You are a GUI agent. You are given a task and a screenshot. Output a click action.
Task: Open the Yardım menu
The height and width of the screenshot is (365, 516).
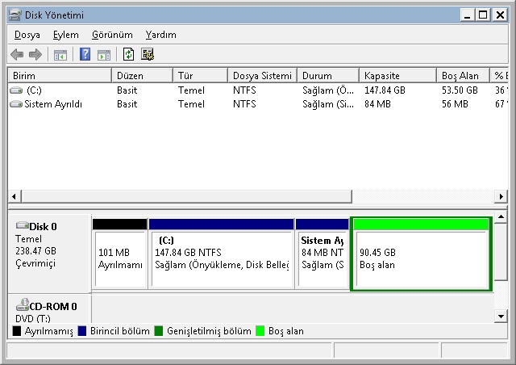tap(161, 35)
